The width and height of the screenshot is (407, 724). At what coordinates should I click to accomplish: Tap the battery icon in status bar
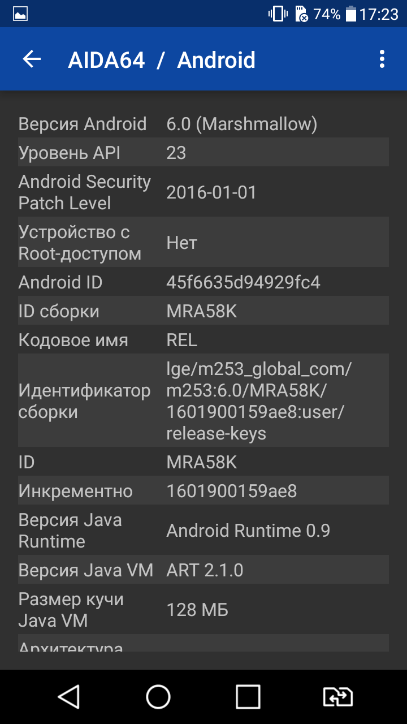pos(351,14)
